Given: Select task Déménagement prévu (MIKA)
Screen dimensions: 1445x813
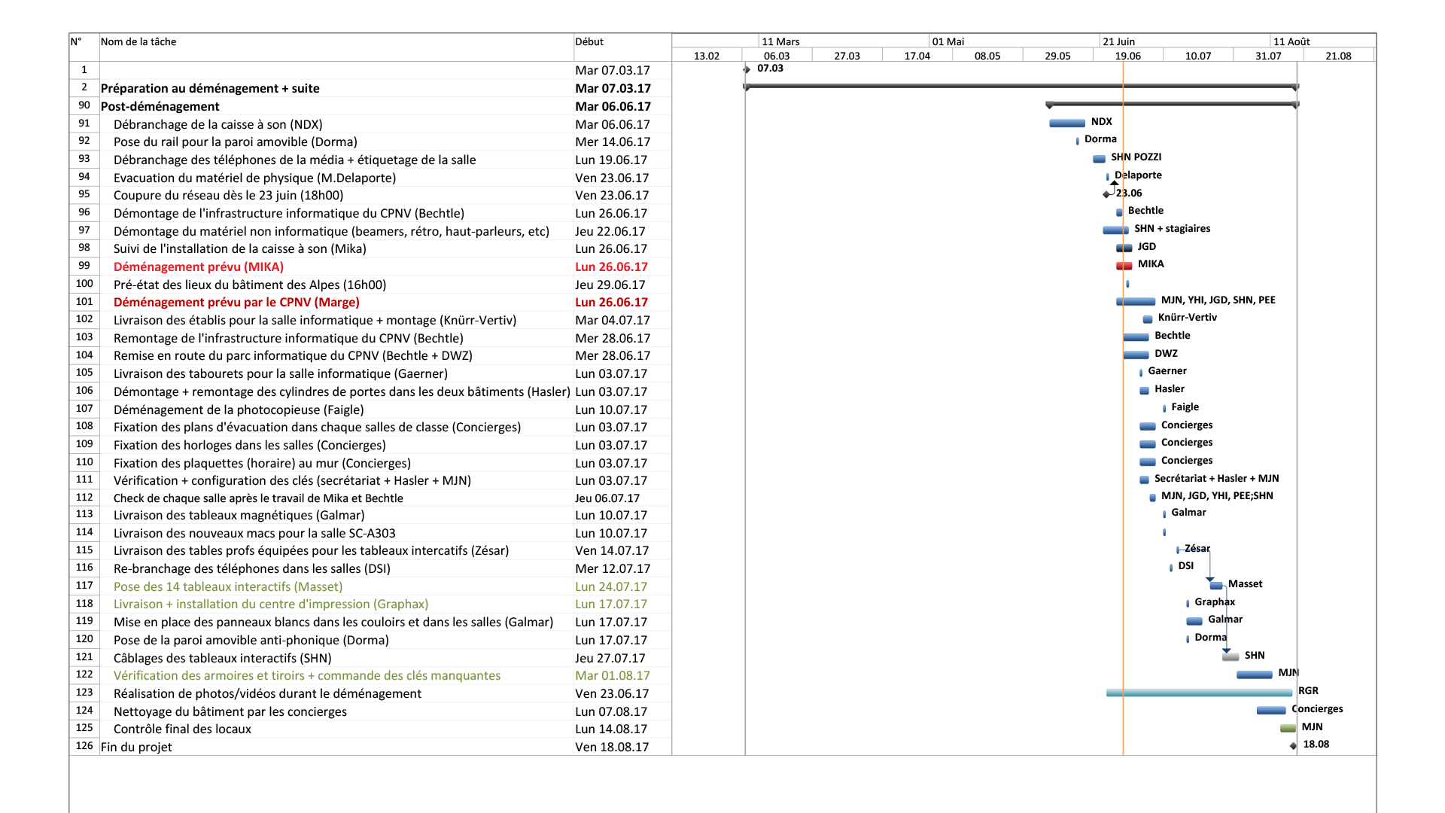Looking at the screenshot, I should 198,266.
